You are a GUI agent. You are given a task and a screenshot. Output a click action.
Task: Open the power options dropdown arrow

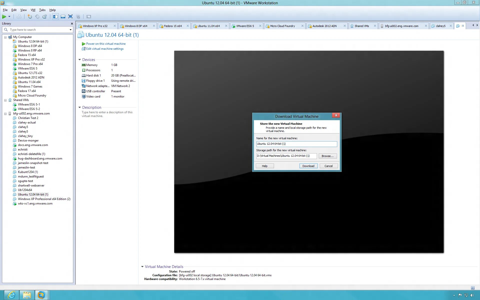click(9, 17)
